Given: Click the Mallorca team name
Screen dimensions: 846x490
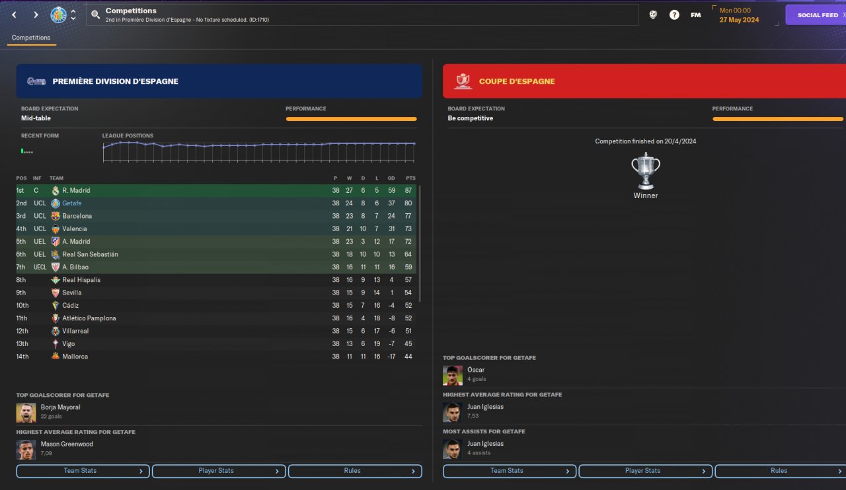Looking at the screenshot, I should pos(75,357).
